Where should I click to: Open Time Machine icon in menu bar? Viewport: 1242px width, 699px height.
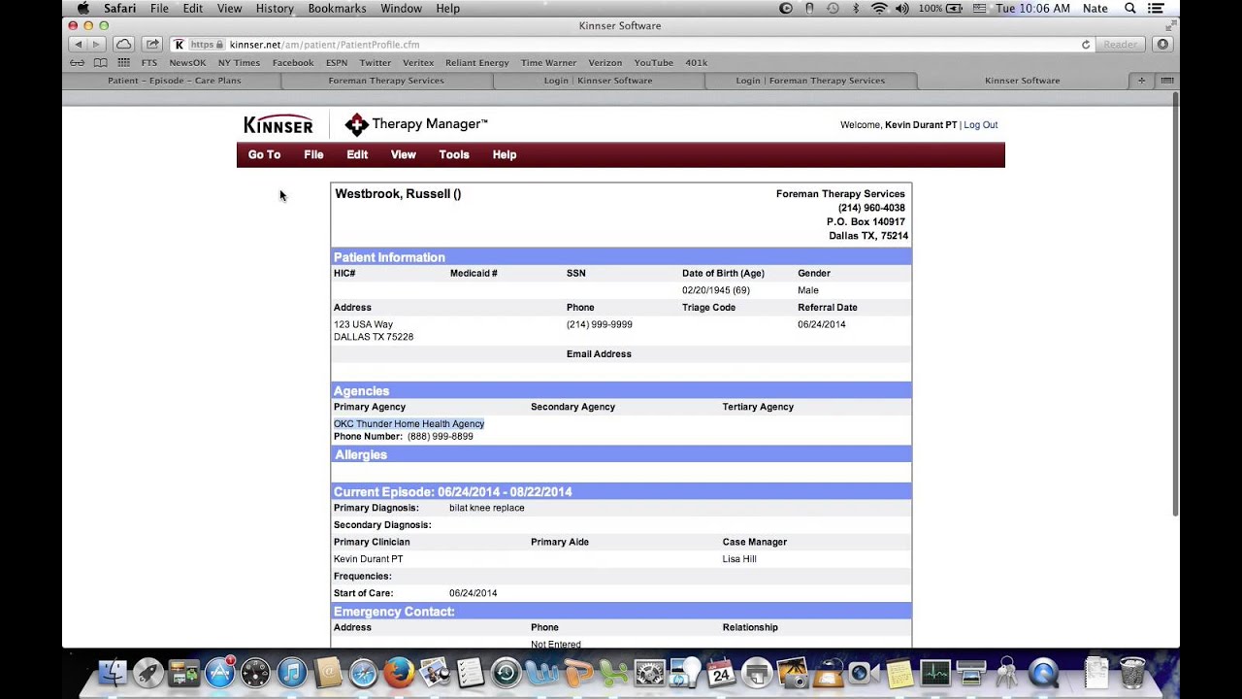click(833, 9)
